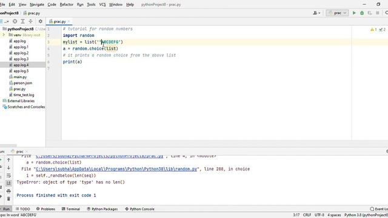Screen dimensions: 388x218
Task: Click Expand All icon in Project panel
Action: coord(22,22)
